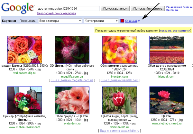
Task: Click the Поиск в Интернете button
Action: pos(148,8)
